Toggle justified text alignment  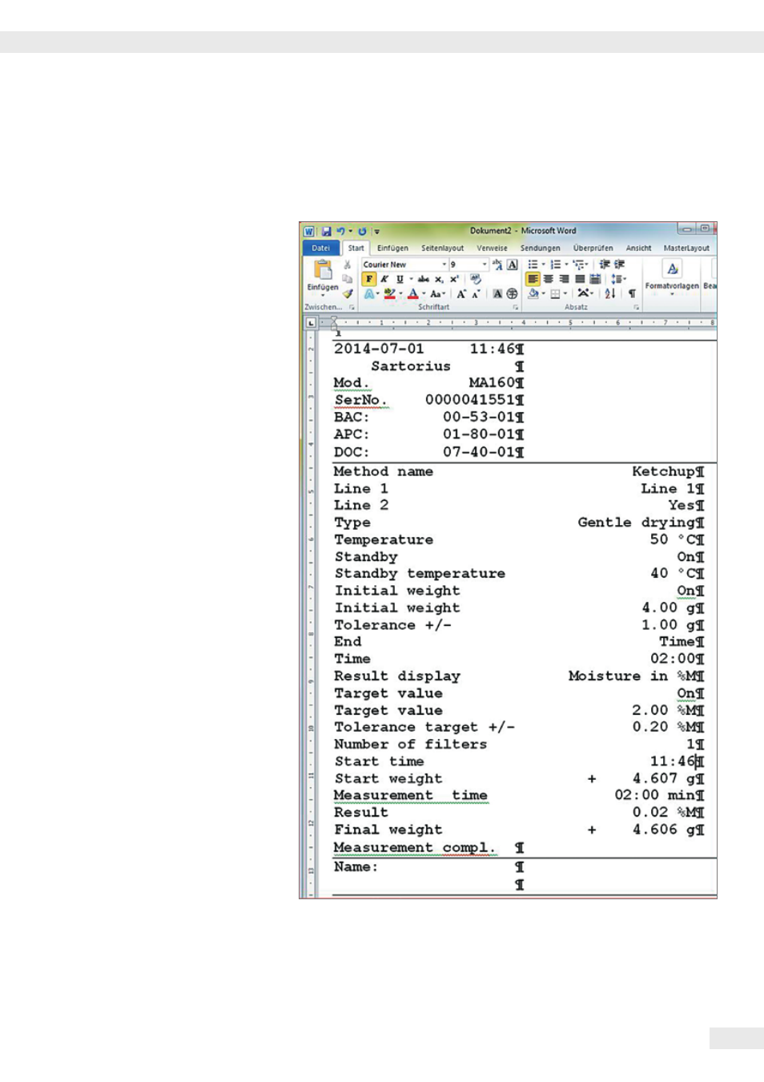pyautogui.click(x=579, y=279)
